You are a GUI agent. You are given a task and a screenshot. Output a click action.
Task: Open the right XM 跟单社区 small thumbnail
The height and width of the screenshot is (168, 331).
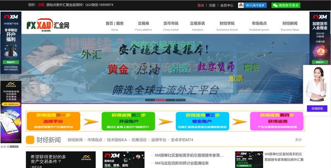249,160
